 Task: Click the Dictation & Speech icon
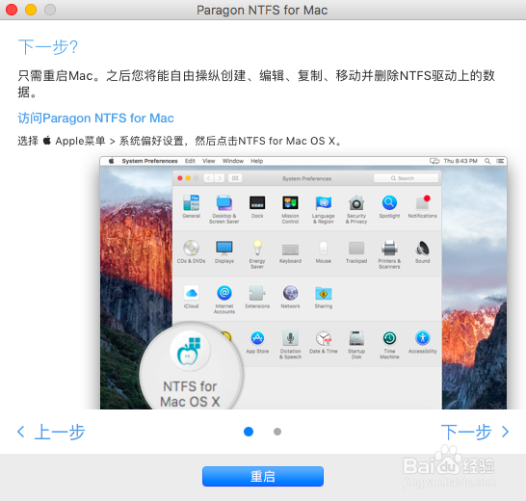click(x=290, y=338)
